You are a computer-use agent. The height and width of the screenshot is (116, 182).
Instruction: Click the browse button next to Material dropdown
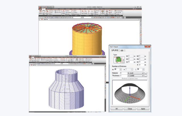[x=146, y=73]
